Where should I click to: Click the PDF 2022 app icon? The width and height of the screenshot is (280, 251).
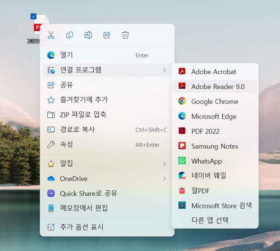[182, 131]
